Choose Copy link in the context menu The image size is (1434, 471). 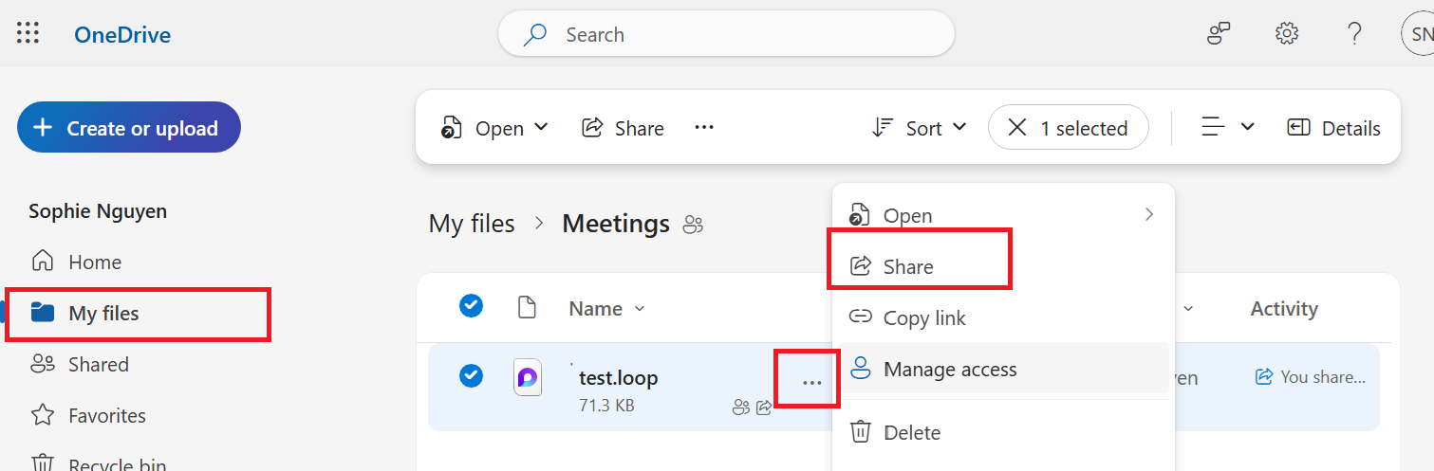[x=1004, y=317]
